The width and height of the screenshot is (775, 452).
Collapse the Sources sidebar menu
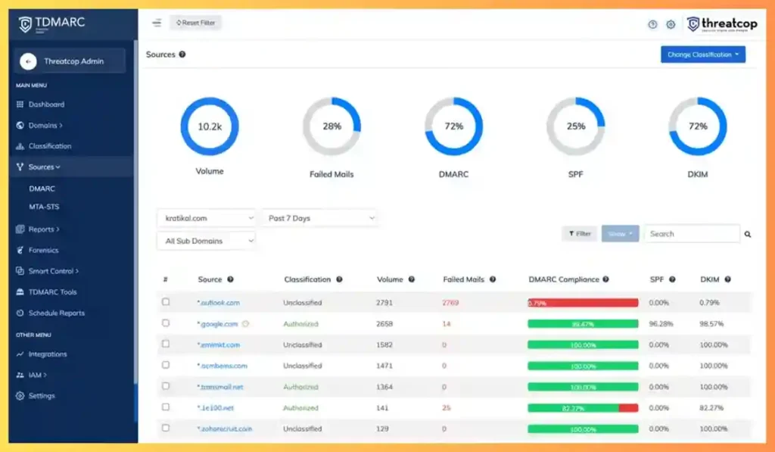[43, 167]
